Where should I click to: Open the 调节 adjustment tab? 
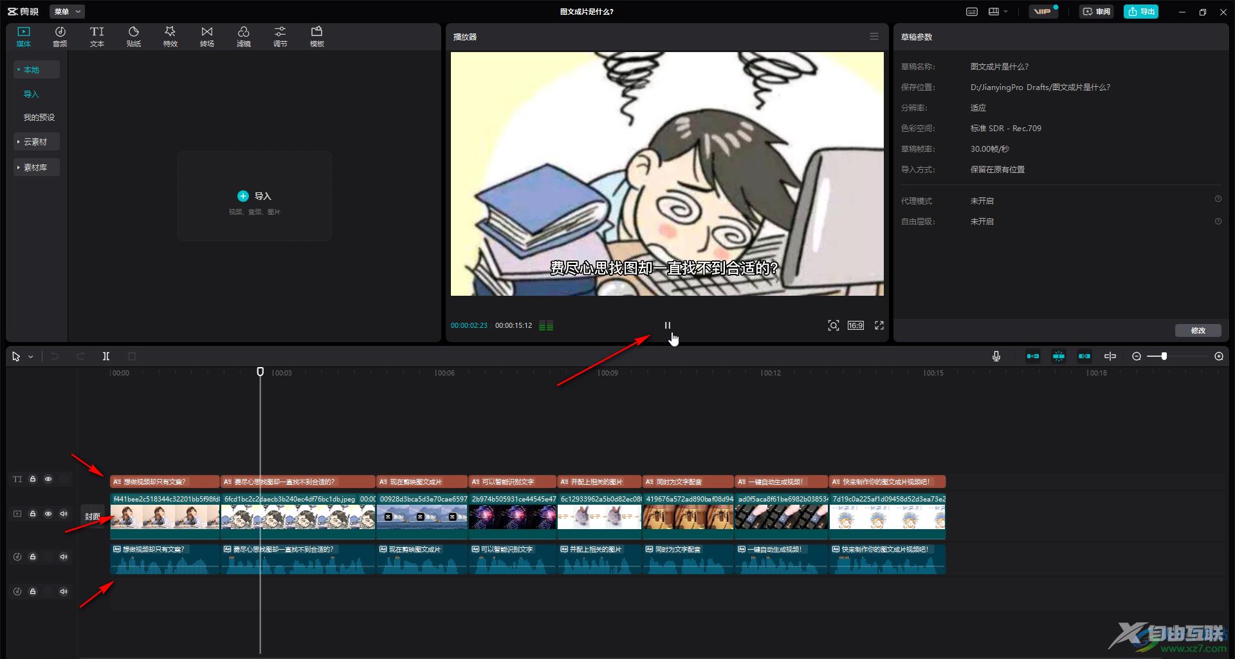(x=280, y=37)
